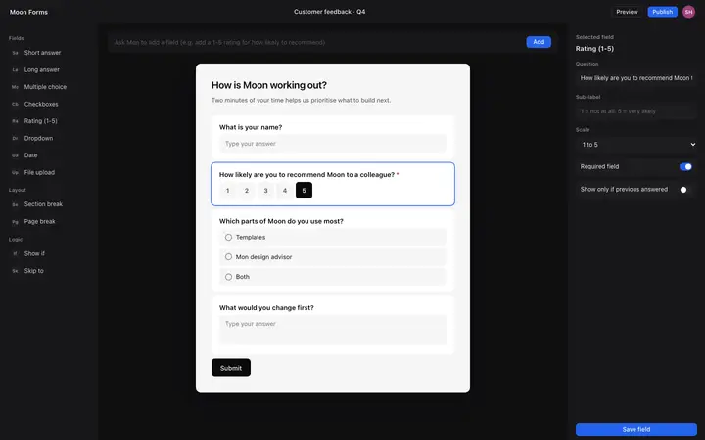Insert a Page break layout item
Viewport: 705px width, 440px height.
[49, 221]
